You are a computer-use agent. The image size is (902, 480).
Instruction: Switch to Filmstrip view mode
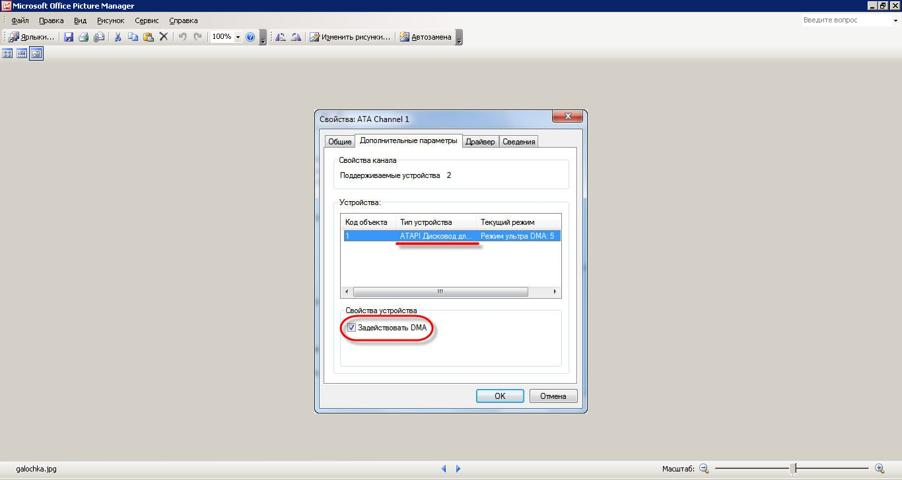(22, 53)
